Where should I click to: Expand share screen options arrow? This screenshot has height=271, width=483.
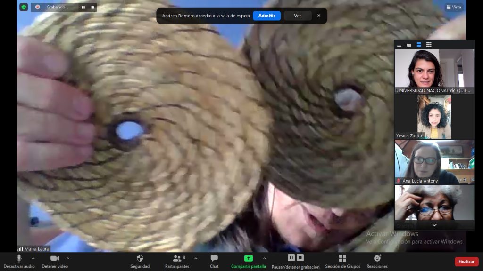(x=264, y=258)
